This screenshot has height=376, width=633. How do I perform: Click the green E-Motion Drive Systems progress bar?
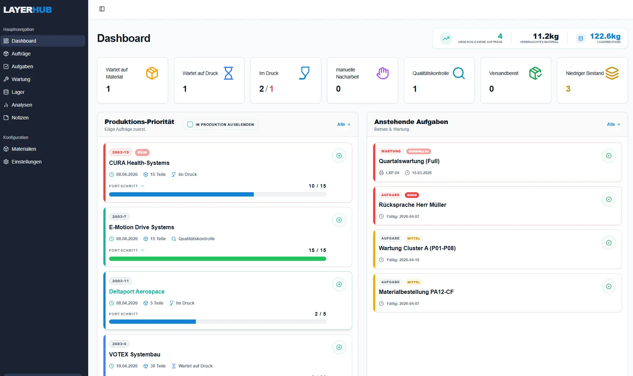[218, 259]
